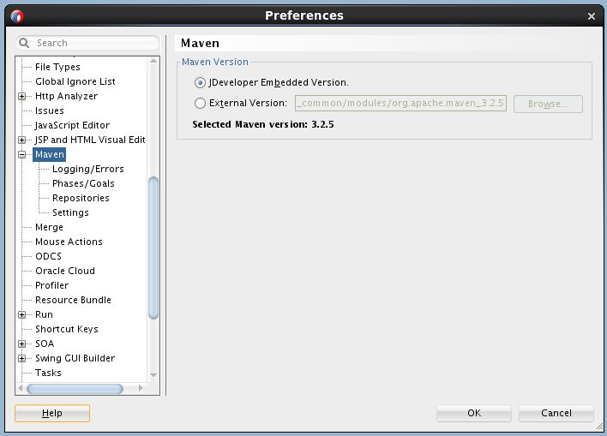The width and height of the screenshot is (607, 436).
Task: Expand the Swing GUI Builder node
Action: [x=22, y=359]
